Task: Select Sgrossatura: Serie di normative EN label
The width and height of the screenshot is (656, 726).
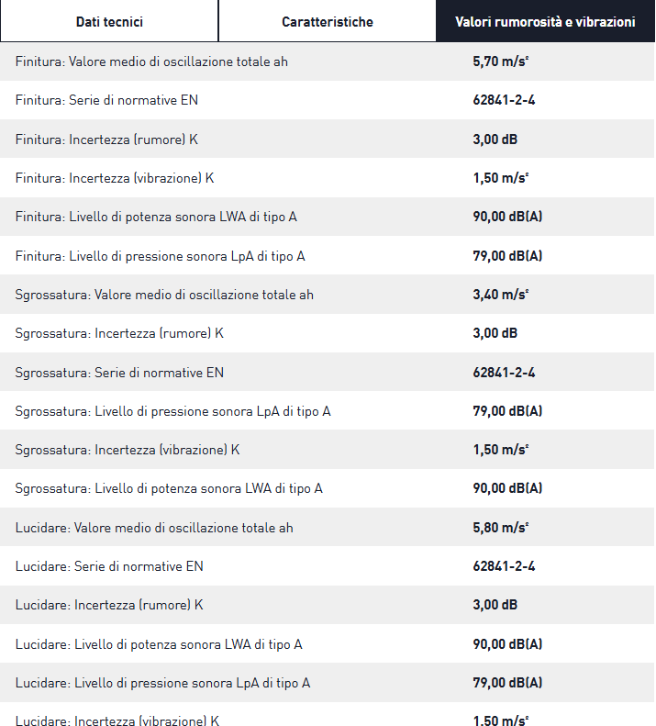Action: coord(119,373)
